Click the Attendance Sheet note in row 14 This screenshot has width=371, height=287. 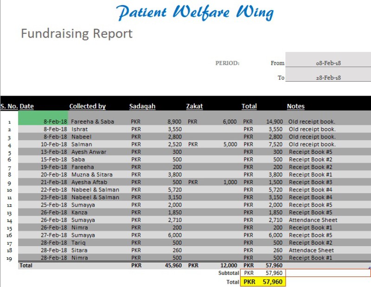[313, 220]
